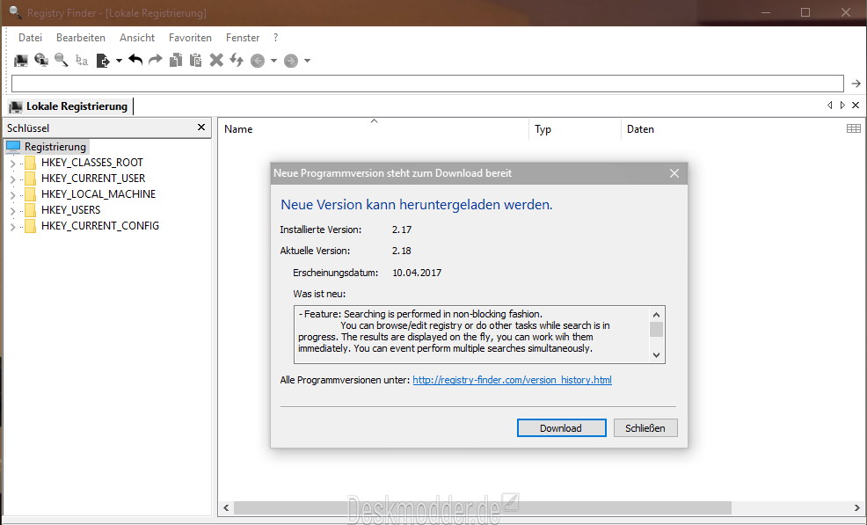
Task: Click the Forward navigation toolbar icon
Action: pos(291,61)
